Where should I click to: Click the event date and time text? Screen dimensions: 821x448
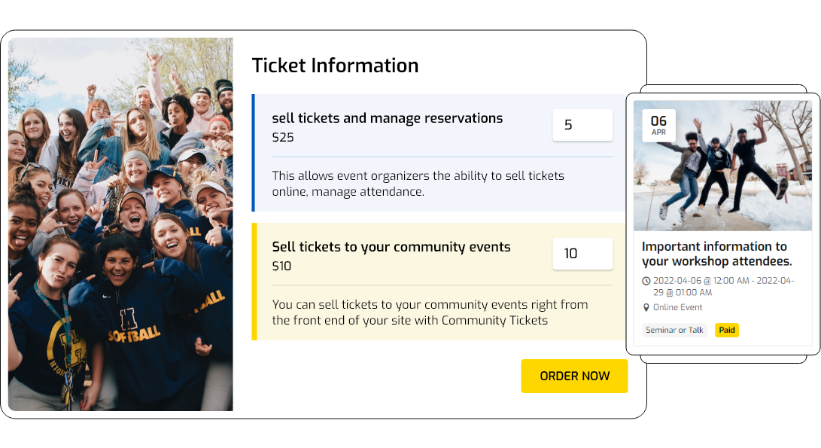pyautogui.click(x=722, y=286)
